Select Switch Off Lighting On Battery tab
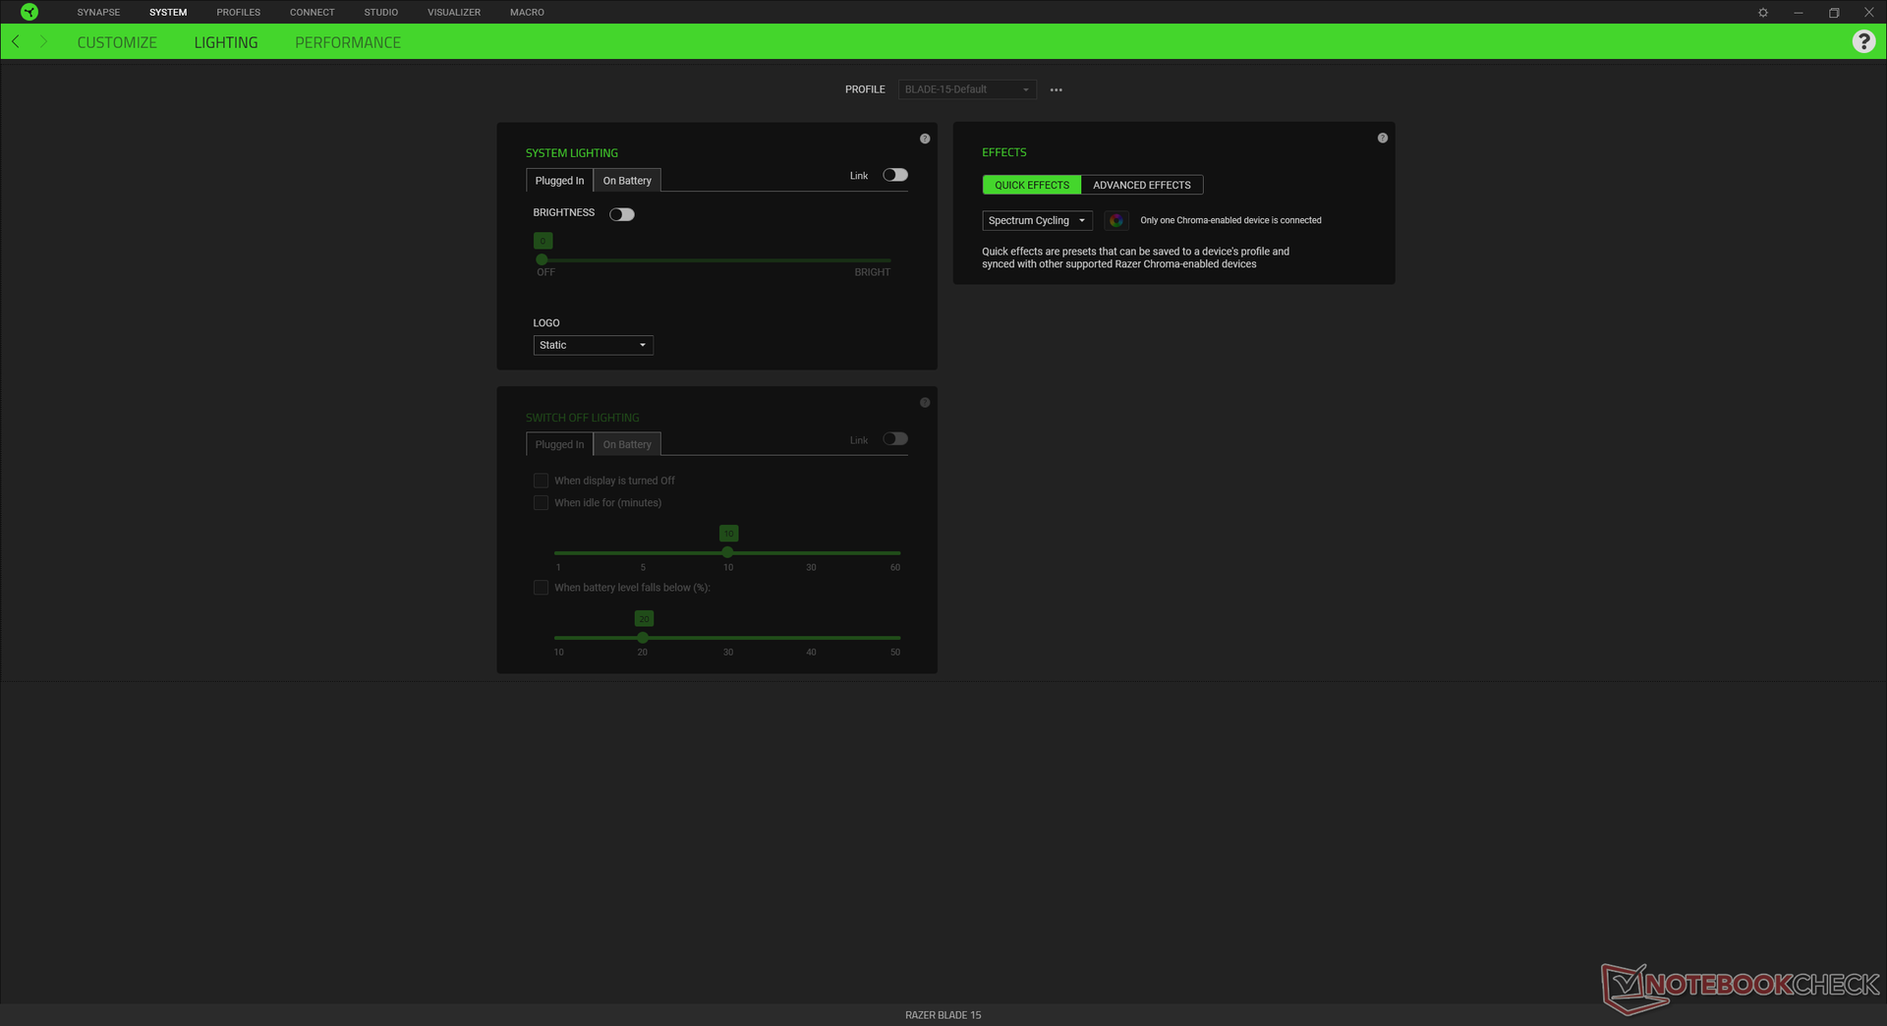Screen dimensions: 1887x1026 tap(627, 444)
